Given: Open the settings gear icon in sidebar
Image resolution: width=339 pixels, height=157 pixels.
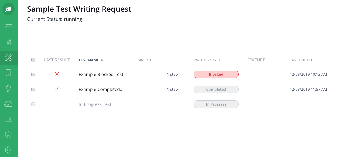Looking at the screenshot, I should point(8,150).
